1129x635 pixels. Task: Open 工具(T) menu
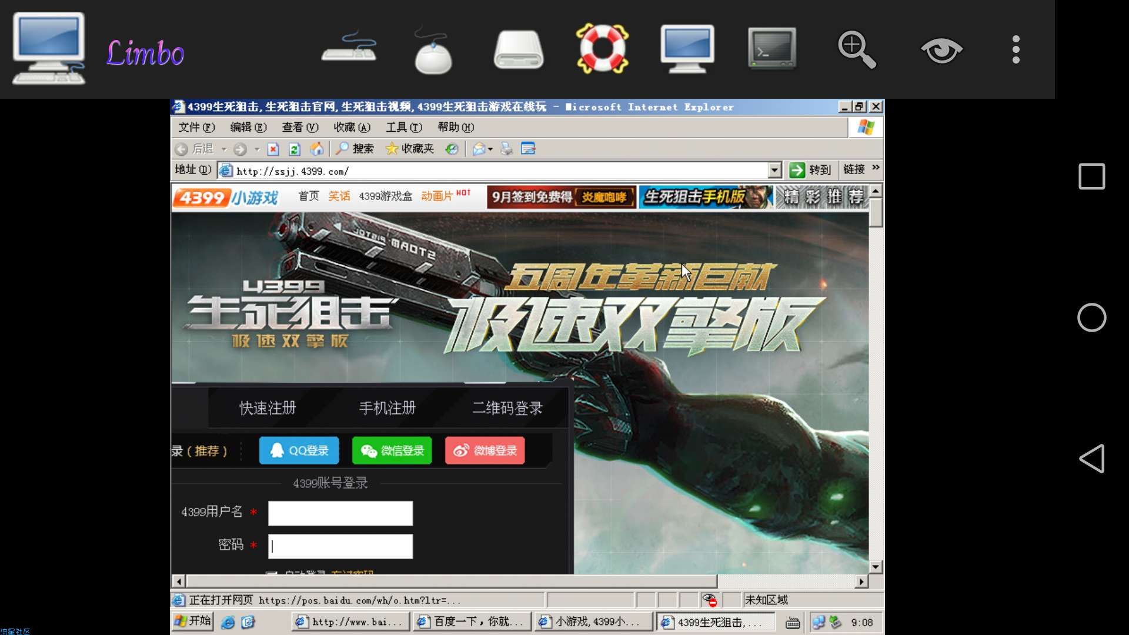click(x=404, y=127)
